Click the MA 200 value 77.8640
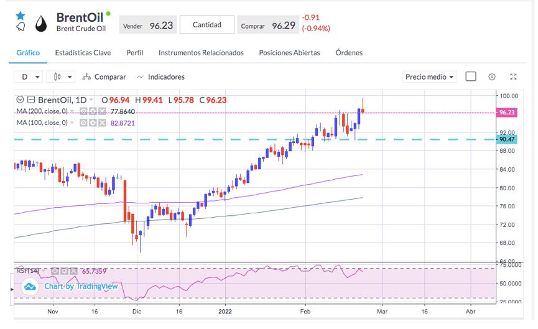Screen dimensions: 538x329 123,111
